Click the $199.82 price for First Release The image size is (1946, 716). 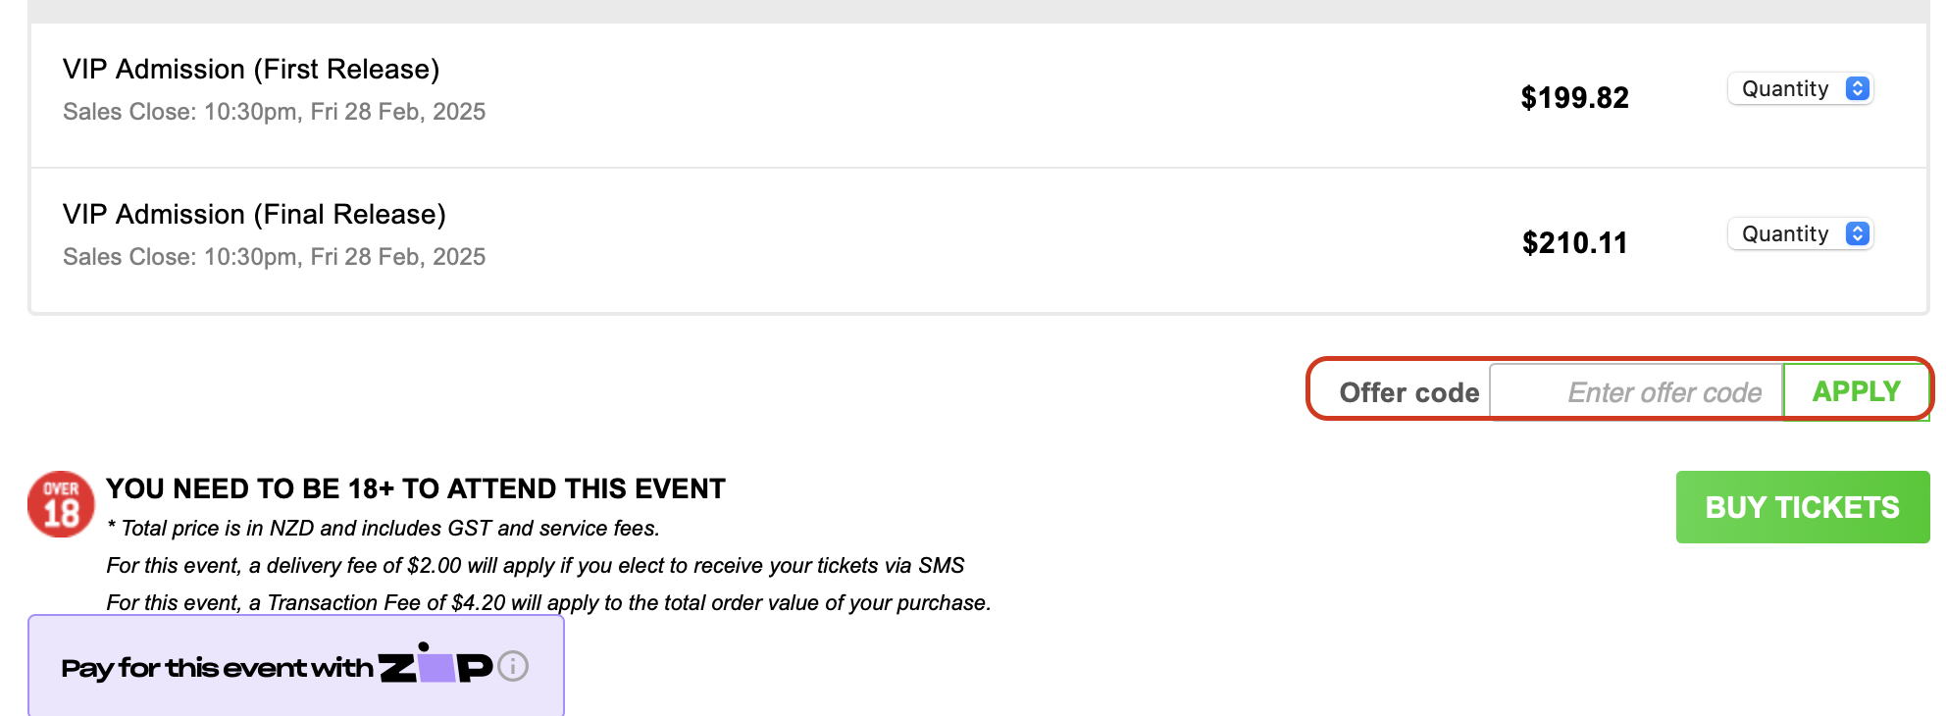tap(1573, 98)
